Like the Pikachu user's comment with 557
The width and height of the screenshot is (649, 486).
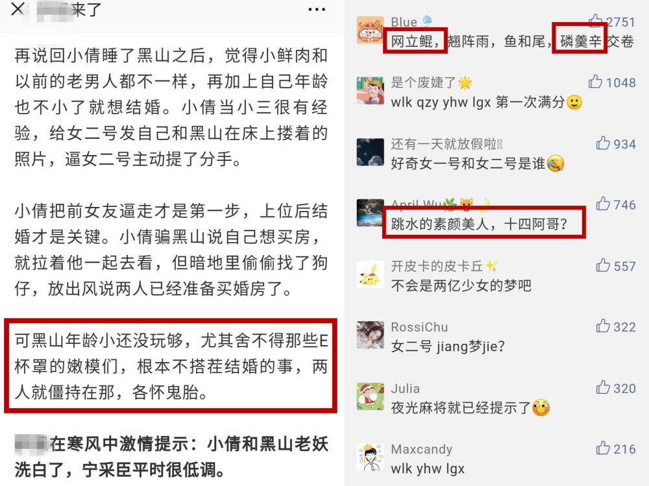[603, 265]
